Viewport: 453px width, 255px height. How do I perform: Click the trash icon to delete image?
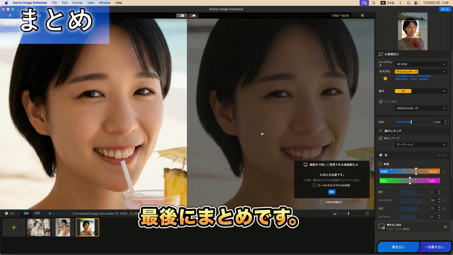(x=367, y=213)
